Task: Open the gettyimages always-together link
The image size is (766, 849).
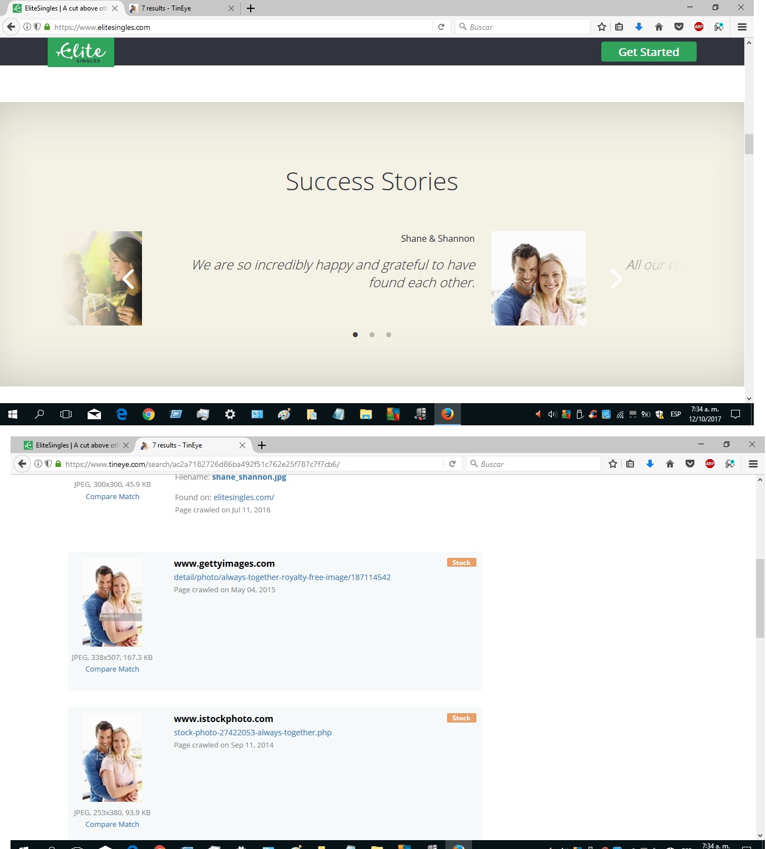Action: 282,577
